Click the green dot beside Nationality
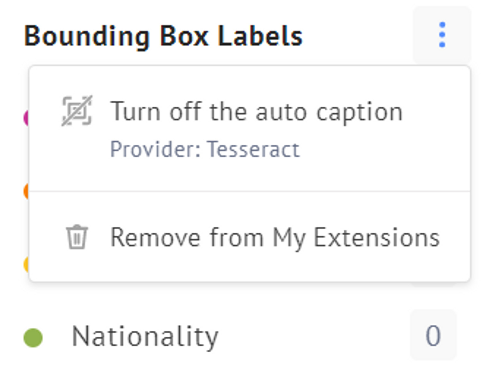 pos(33,338)
